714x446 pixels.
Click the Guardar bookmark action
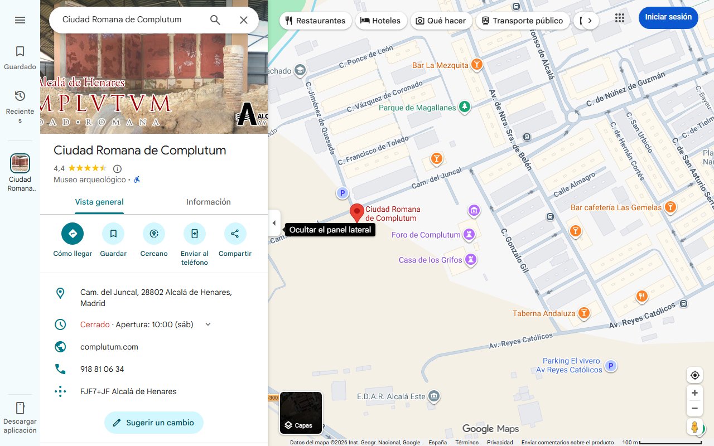[x=113, y=234]
